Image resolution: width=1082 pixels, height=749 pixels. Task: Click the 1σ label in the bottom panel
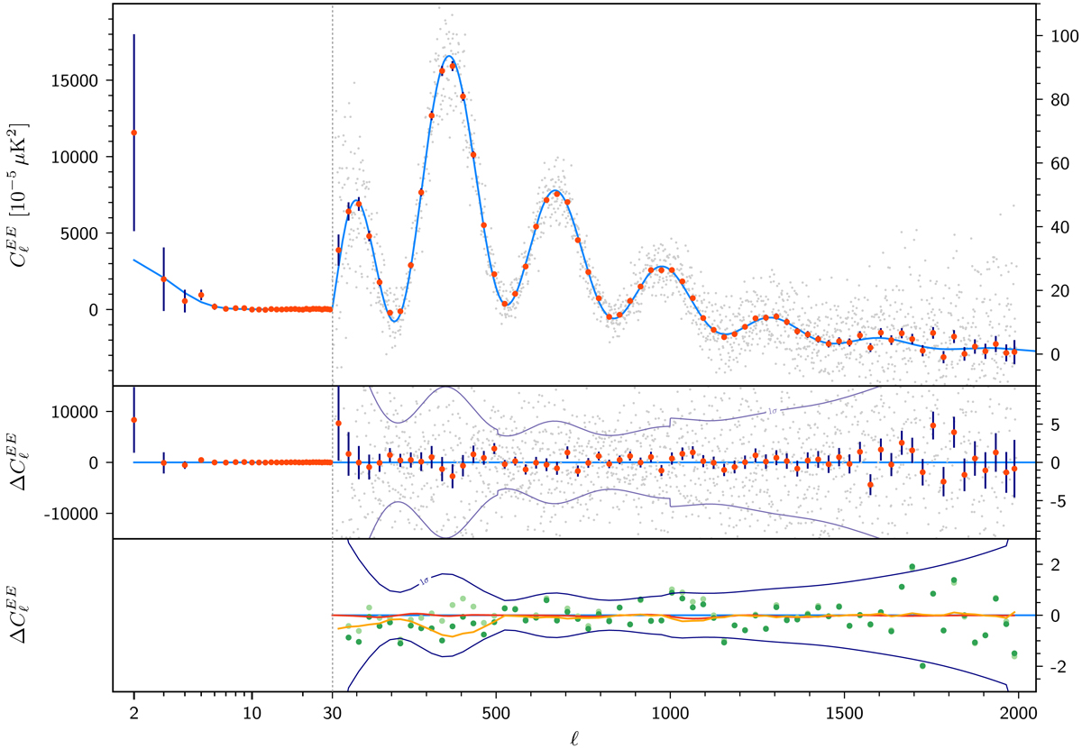426,582
